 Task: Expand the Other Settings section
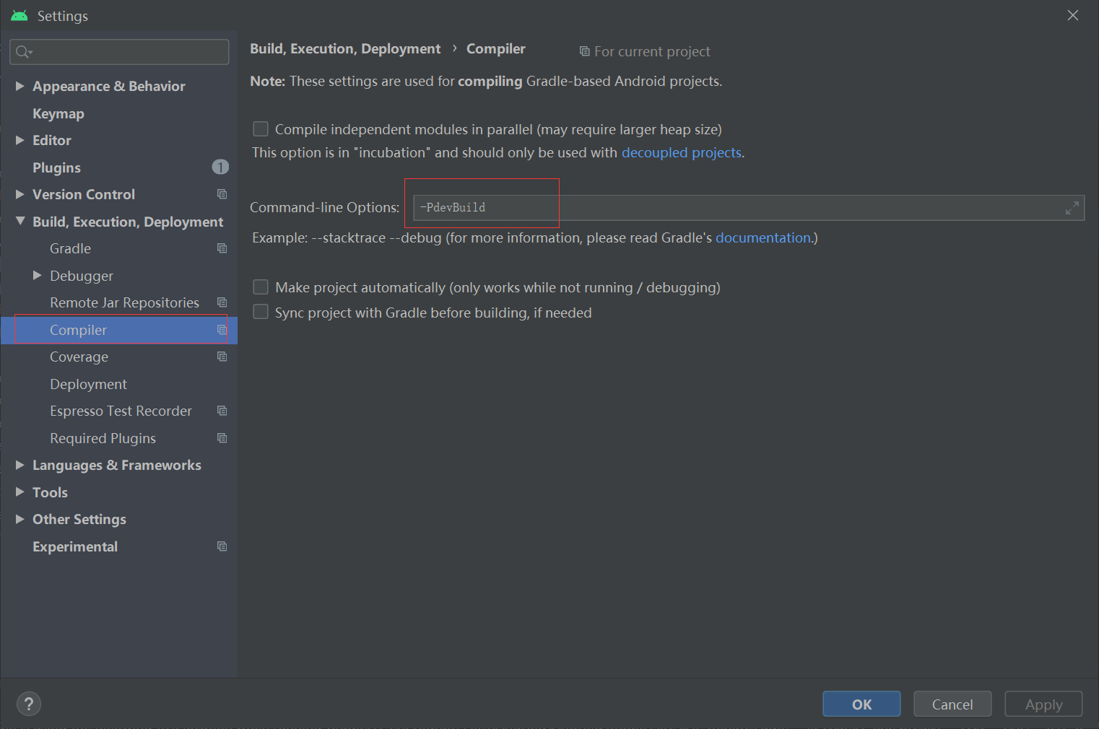[x=20, y=519]
